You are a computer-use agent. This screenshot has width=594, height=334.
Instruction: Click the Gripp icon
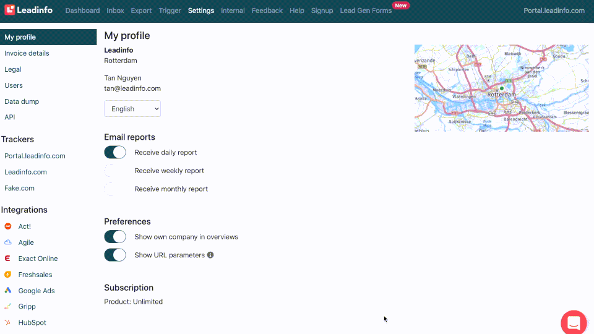(x=7, y=306)
